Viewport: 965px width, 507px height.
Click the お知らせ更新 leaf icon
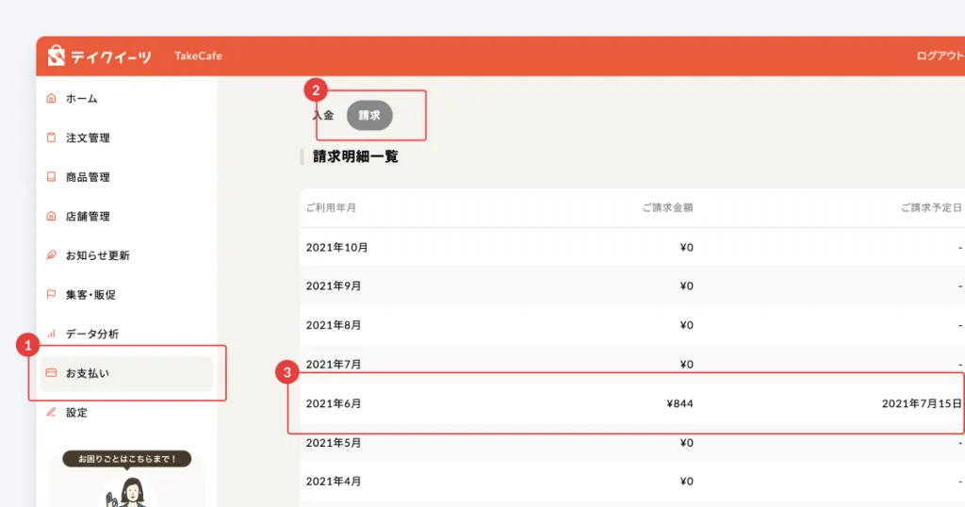point(51,255)
